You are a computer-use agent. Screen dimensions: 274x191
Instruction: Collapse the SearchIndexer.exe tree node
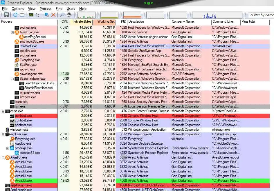(12, 79)
